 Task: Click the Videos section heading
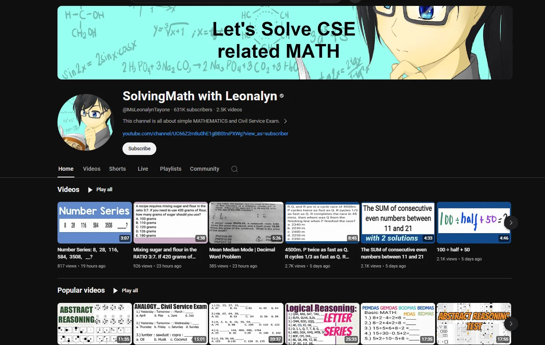tap(69, 190)
